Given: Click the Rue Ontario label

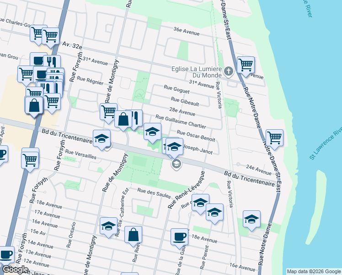Looking at the screenshot, I should 71,235.
